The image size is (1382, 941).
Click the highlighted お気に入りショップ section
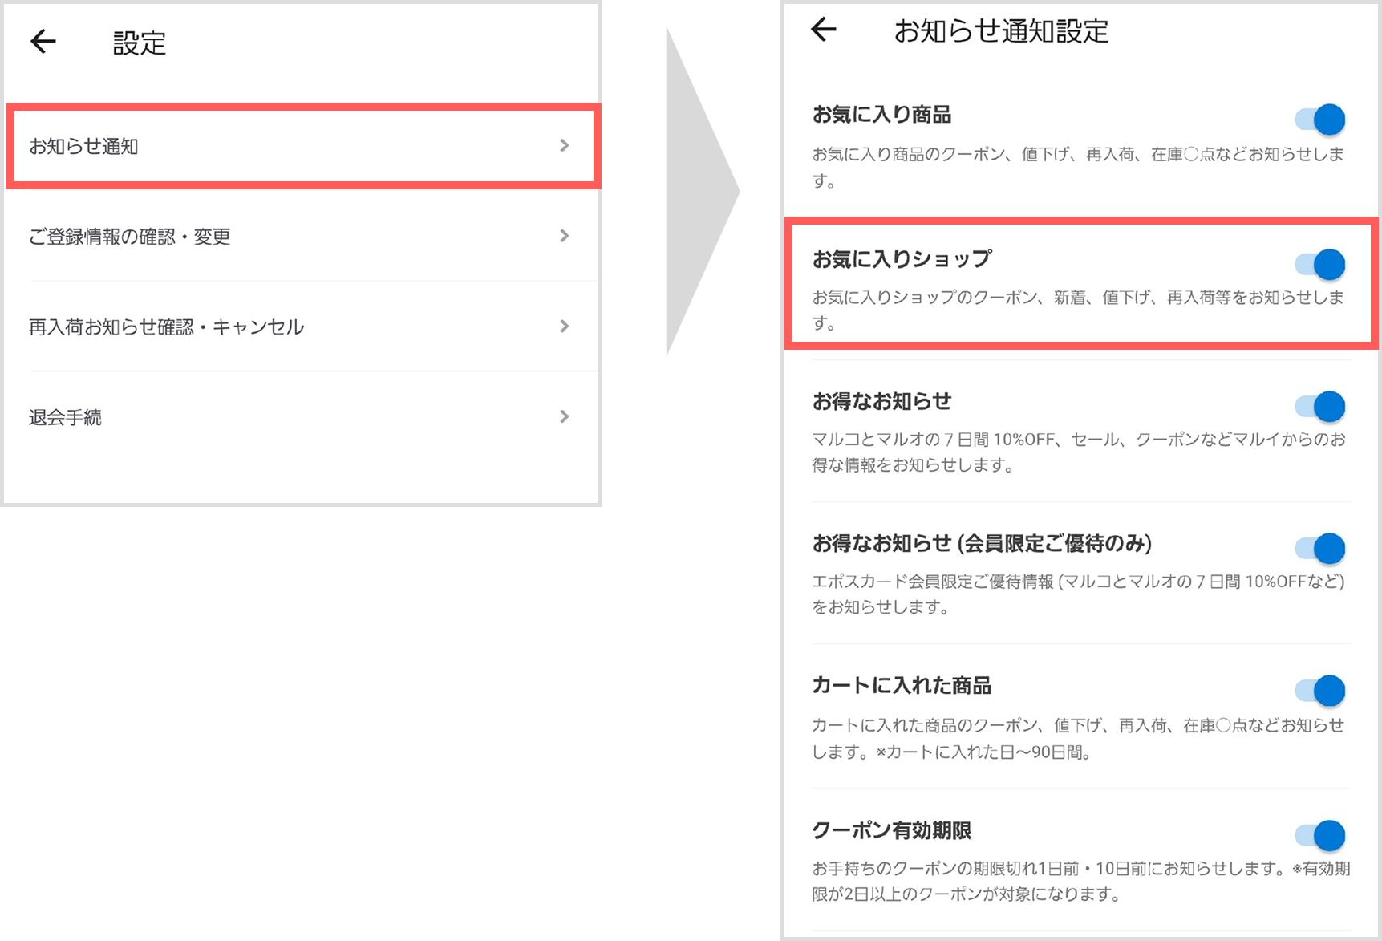point(902,258)
